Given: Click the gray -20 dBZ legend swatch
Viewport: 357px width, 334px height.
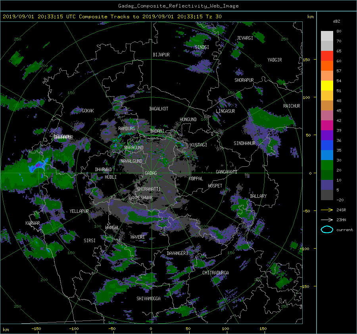Looking at the screenshot, I should pyautogui.click(x=327, y=195).
